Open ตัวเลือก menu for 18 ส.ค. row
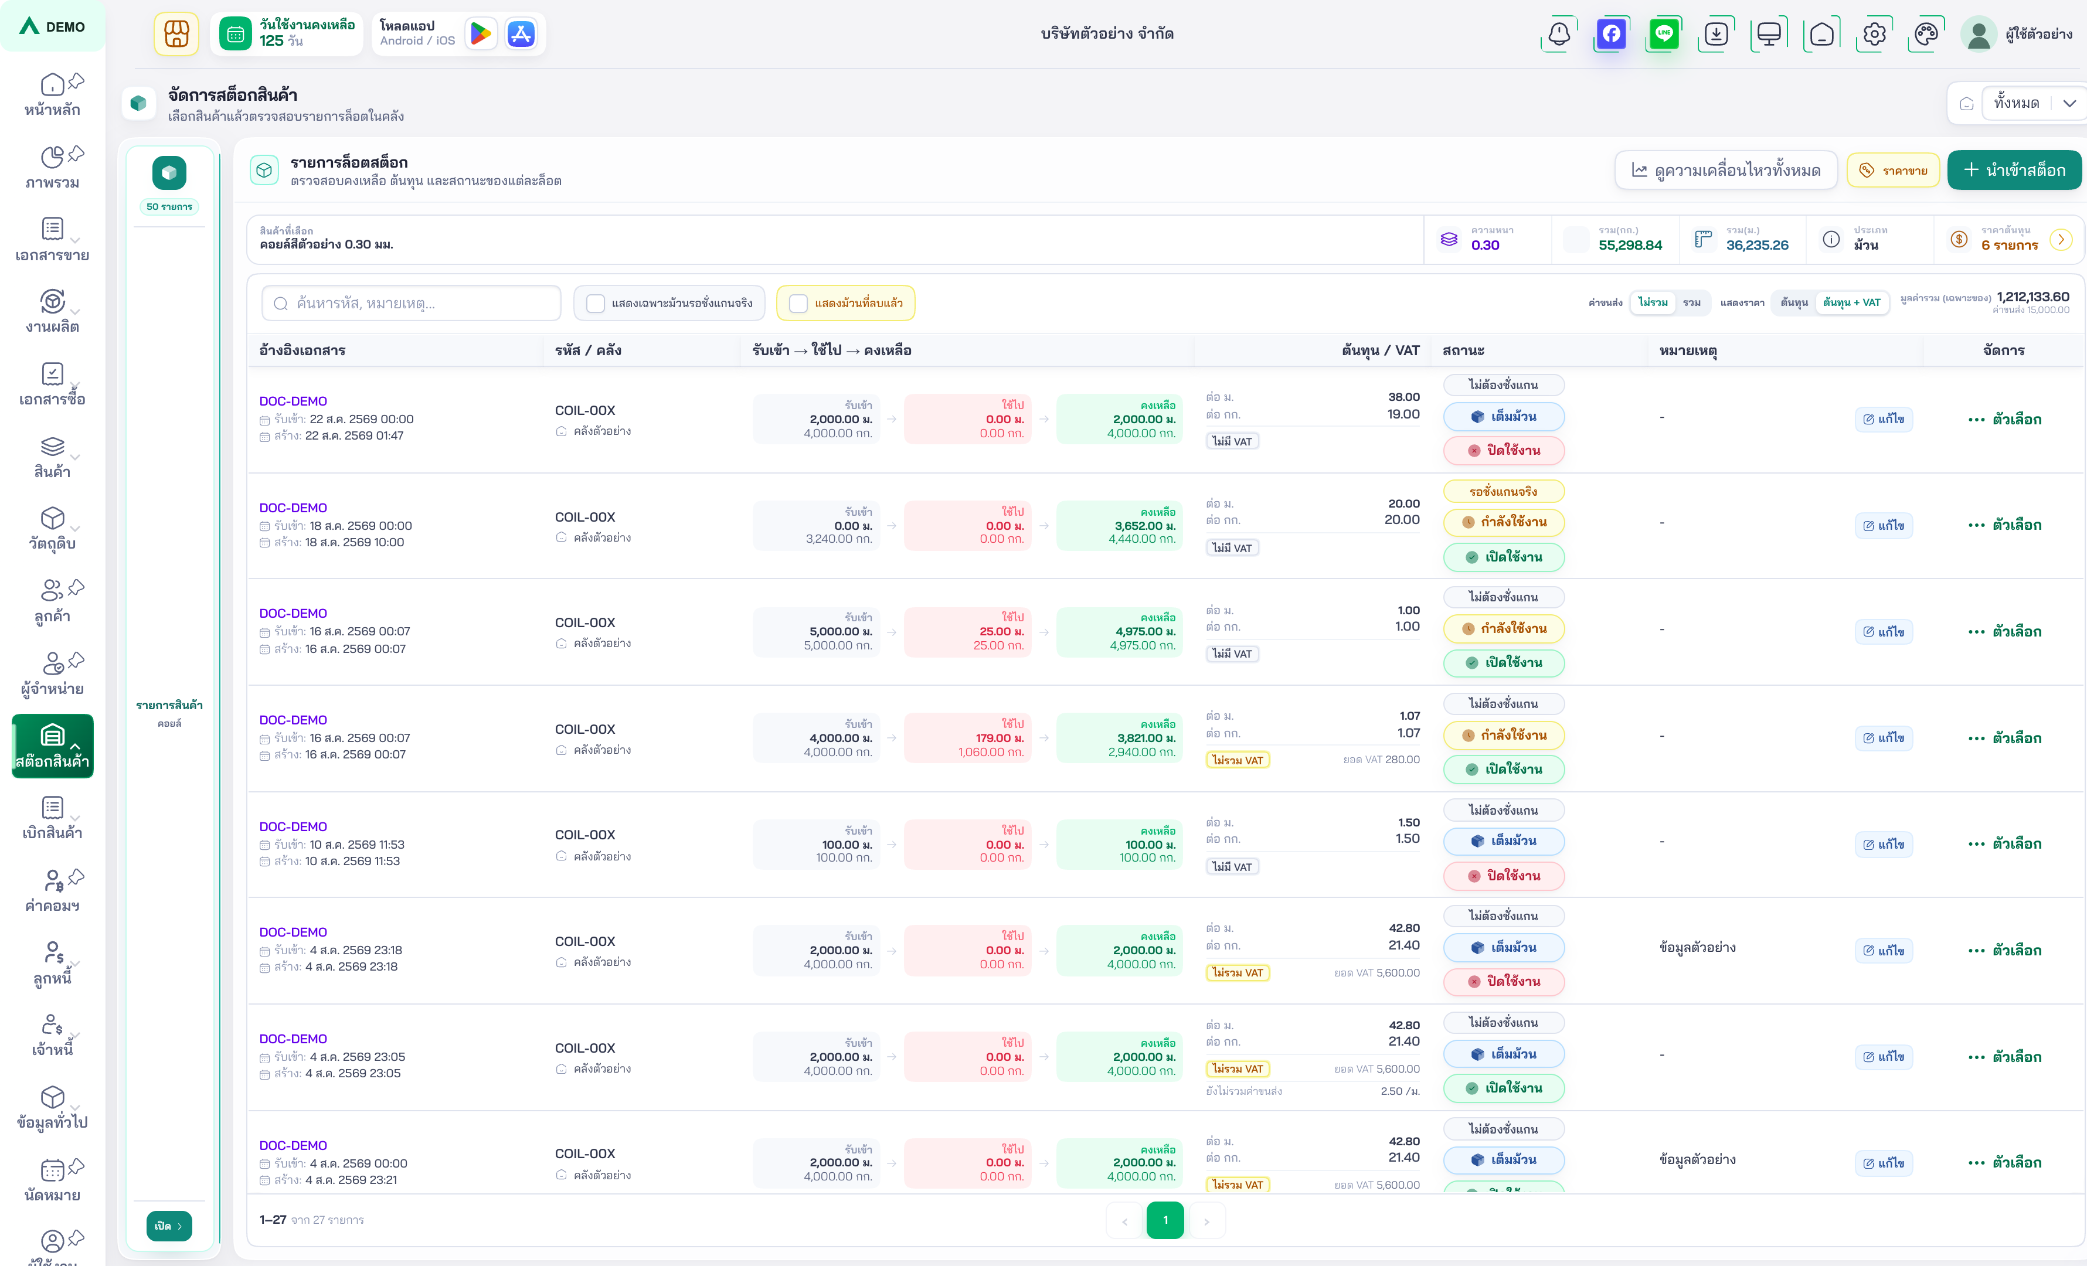Screen dimensions: 2087x1266 point(2005,525)
